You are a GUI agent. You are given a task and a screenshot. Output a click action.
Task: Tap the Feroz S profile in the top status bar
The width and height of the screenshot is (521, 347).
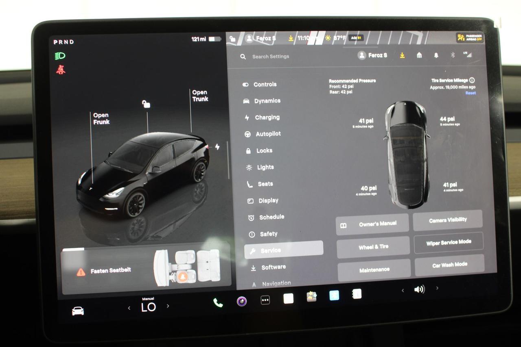pos(261,39)
